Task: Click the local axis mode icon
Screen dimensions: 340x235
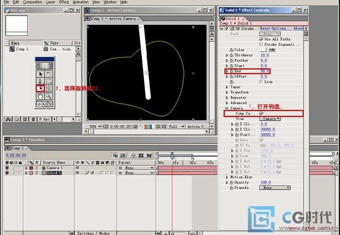Action: tap(39, 104)
